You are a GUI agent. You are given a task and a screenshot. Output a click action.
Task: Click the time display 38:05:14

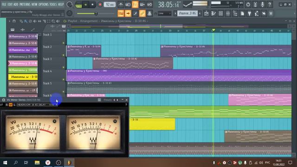(168, 5)
